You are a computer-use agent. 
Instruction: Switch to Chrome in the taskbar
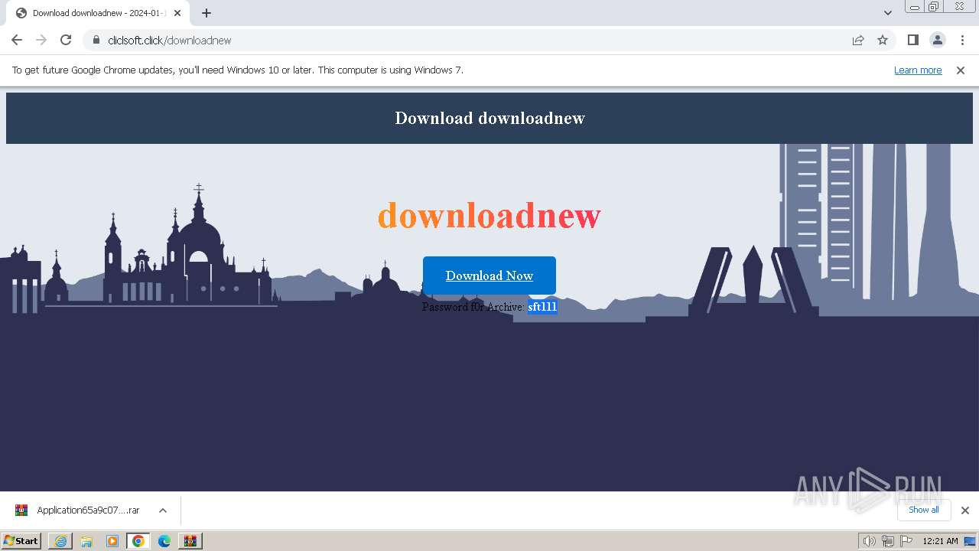138,541
